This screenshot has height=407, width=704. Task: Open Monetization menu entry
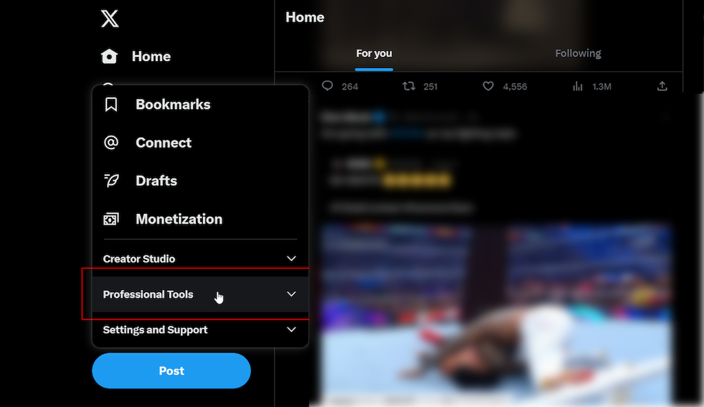click(x=200, y=219)
